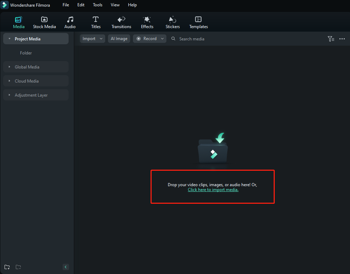This screenshot has width=350, height=274.
Task: Open the Stock Media tab icon
Action: [x=44, y=20]
